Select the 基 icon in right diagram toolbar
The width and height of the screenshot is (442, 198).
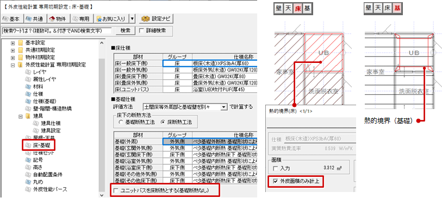point(397,9)
